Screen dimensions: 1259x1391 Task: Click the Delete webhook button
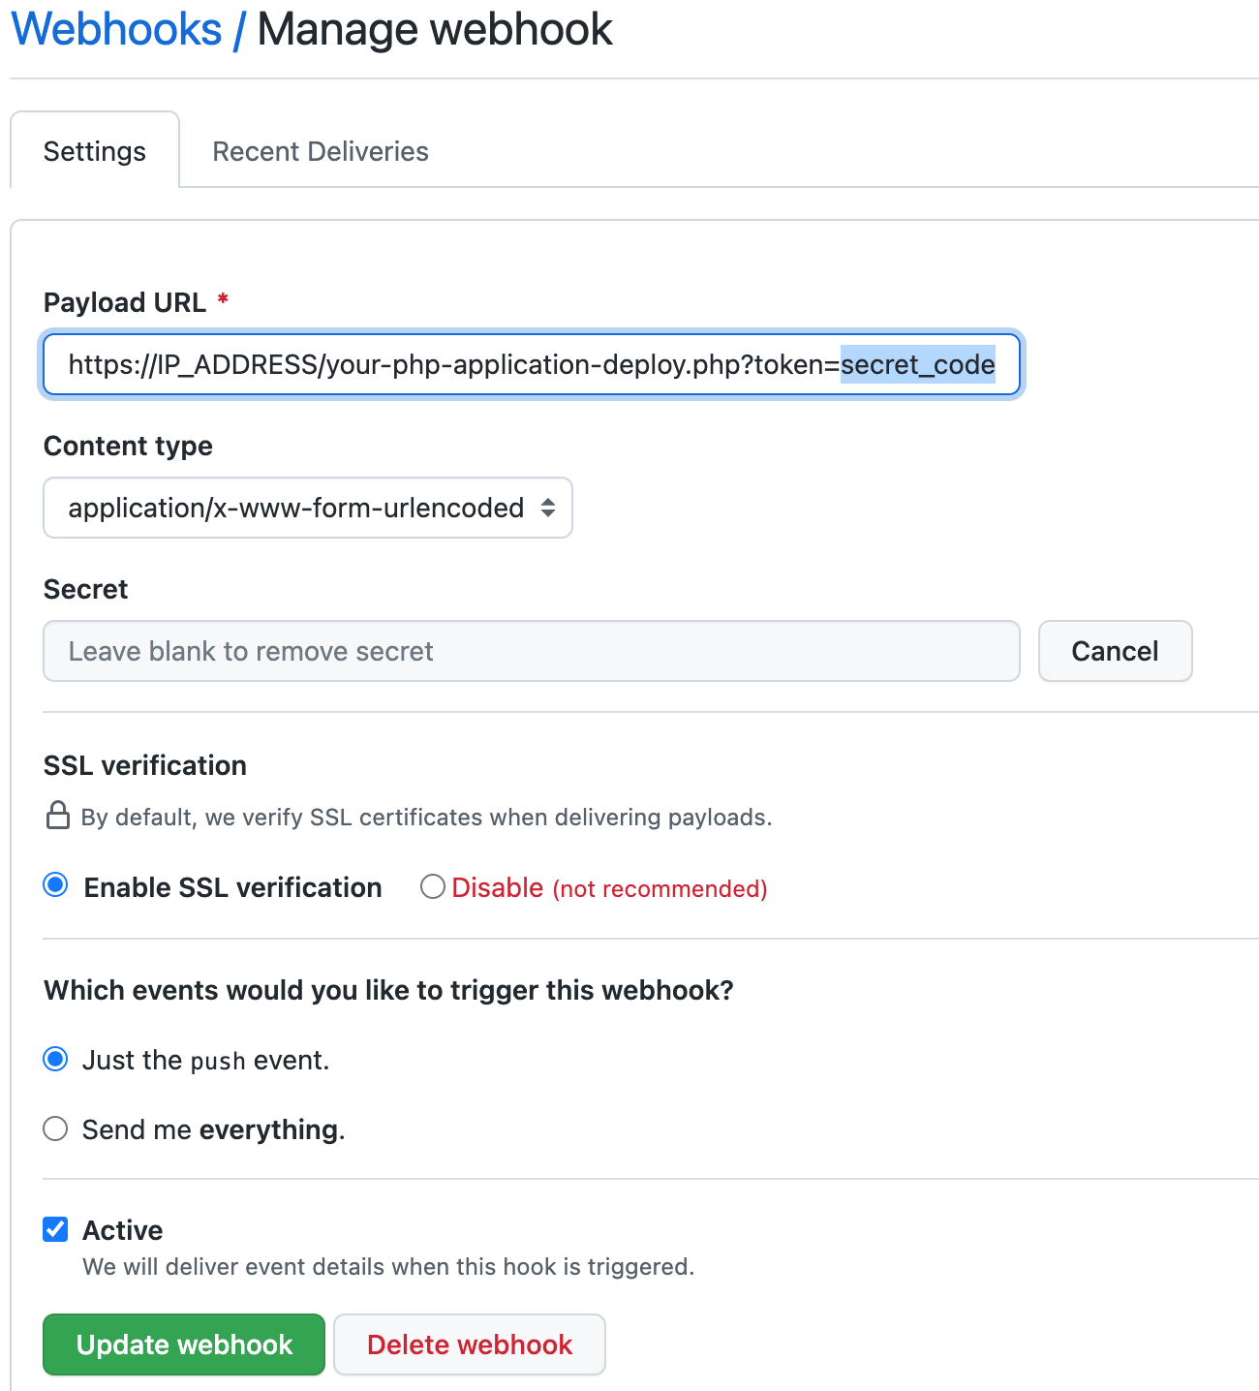coord(470,1345)
